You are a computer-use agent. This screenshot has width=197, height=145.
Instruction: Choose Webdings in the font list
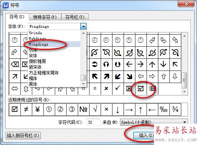tap(54, 38)
